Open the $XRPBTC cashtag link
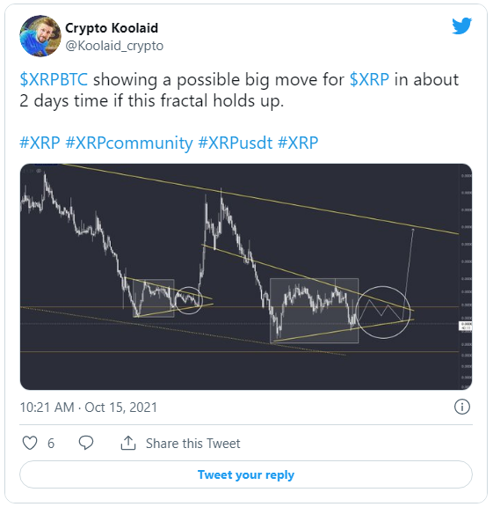Image resolution: width=493 pixels, height=507 pixels. 54,79
